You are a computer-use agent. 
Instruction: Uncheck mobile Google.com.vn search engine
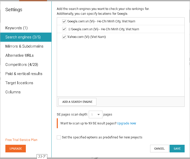click(x=64, y=29)
